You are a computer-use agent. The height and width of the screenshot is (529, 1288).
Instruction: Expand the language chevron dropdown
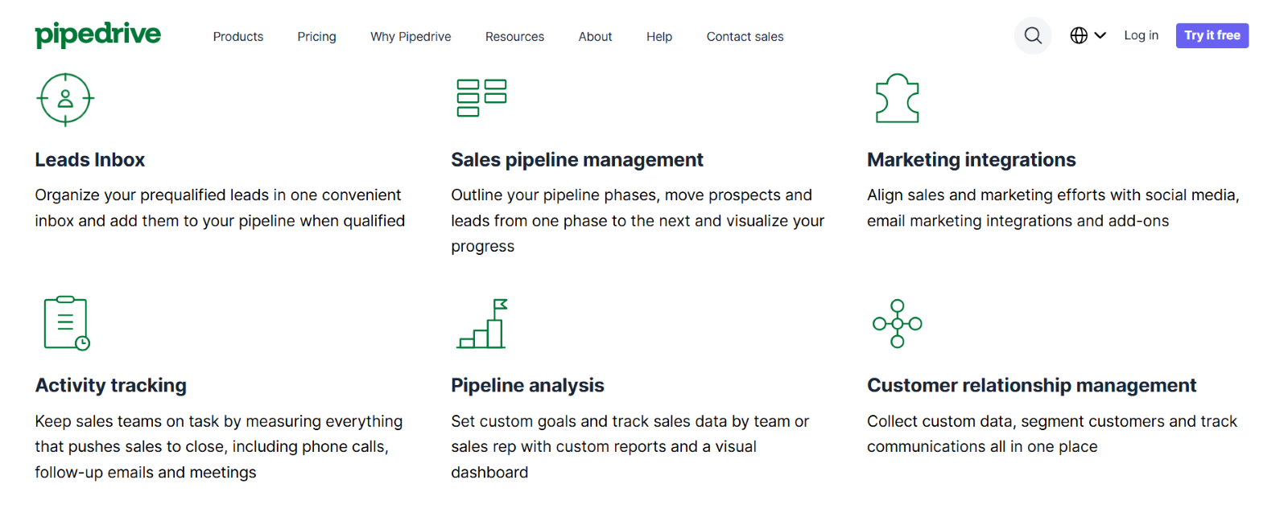coord(1100,35)
